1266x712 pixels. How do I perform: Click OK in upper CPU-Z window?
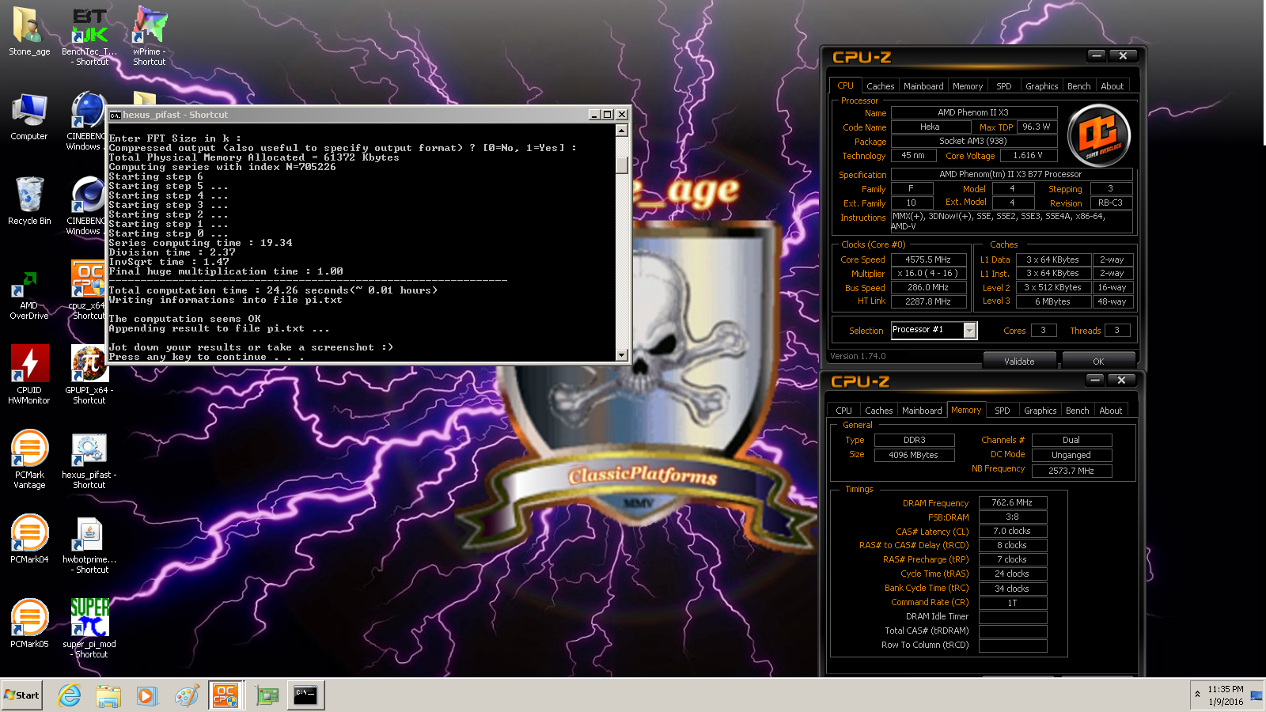(x=1098, y=361)
